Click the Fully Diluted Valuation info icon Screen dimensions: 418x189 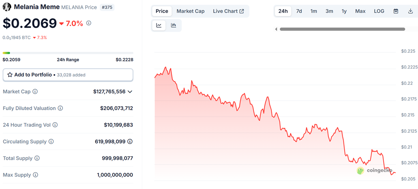coord(60,108)
